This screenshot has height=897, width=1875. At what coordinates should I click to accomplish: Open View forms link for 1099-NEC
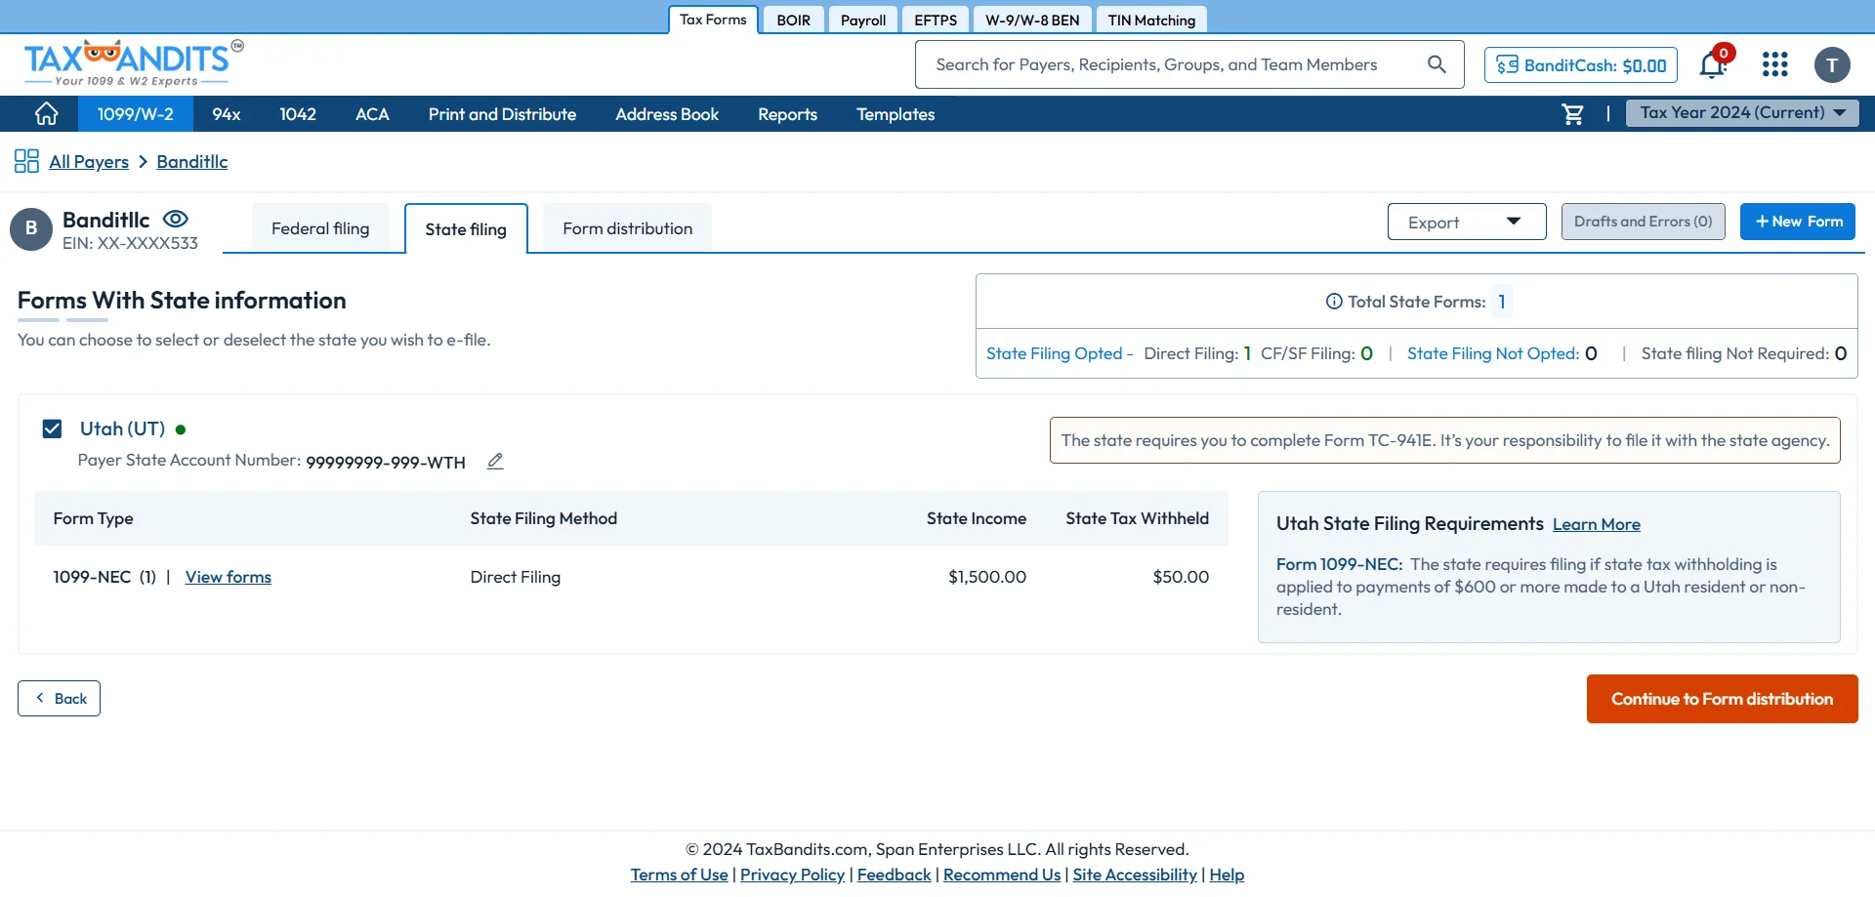click(229, 577)
